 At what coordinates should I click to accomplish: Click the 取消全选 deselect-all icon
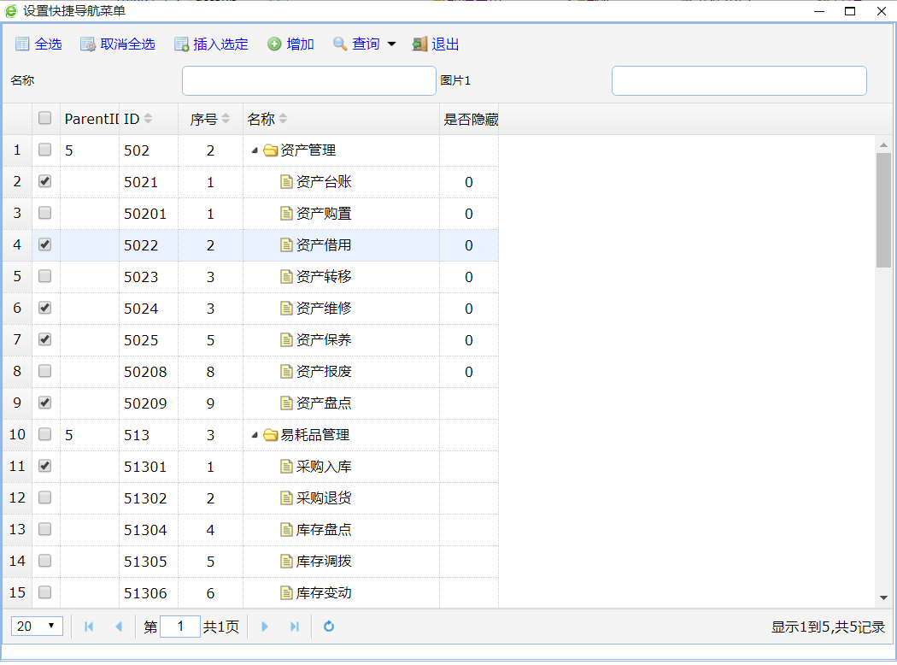tap(88, 44)
